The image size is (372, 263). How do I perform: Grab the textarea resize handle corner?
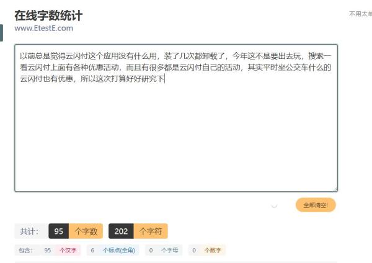tap(335, 189)
